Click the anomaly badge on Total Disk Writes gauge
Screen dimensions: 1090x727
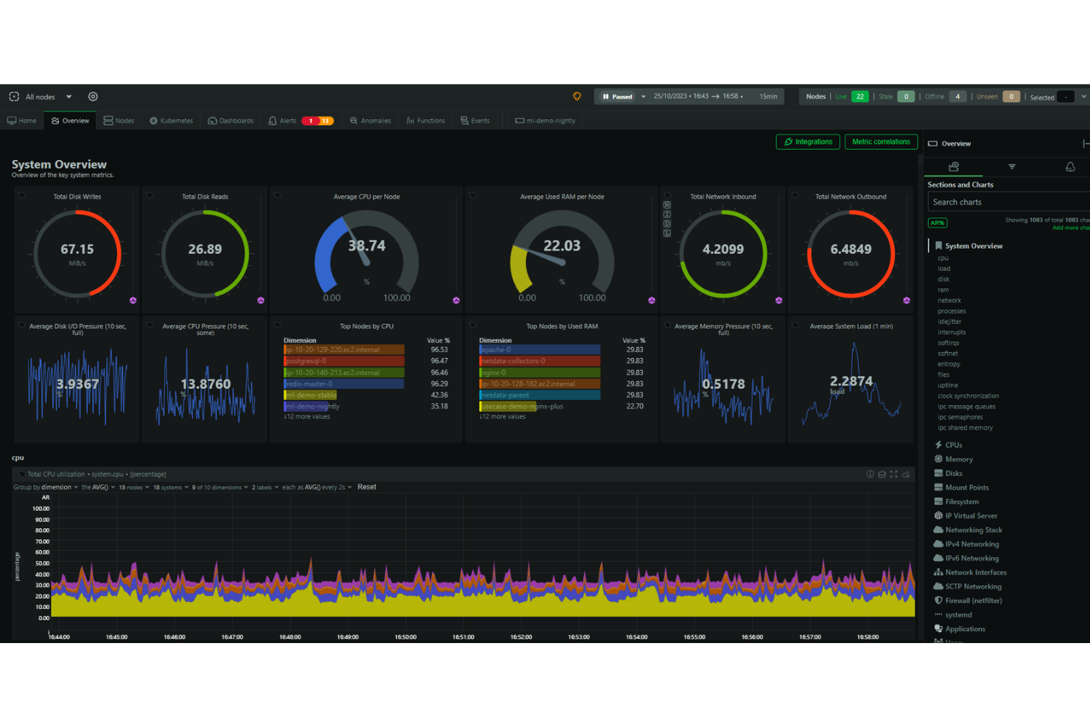133,300
